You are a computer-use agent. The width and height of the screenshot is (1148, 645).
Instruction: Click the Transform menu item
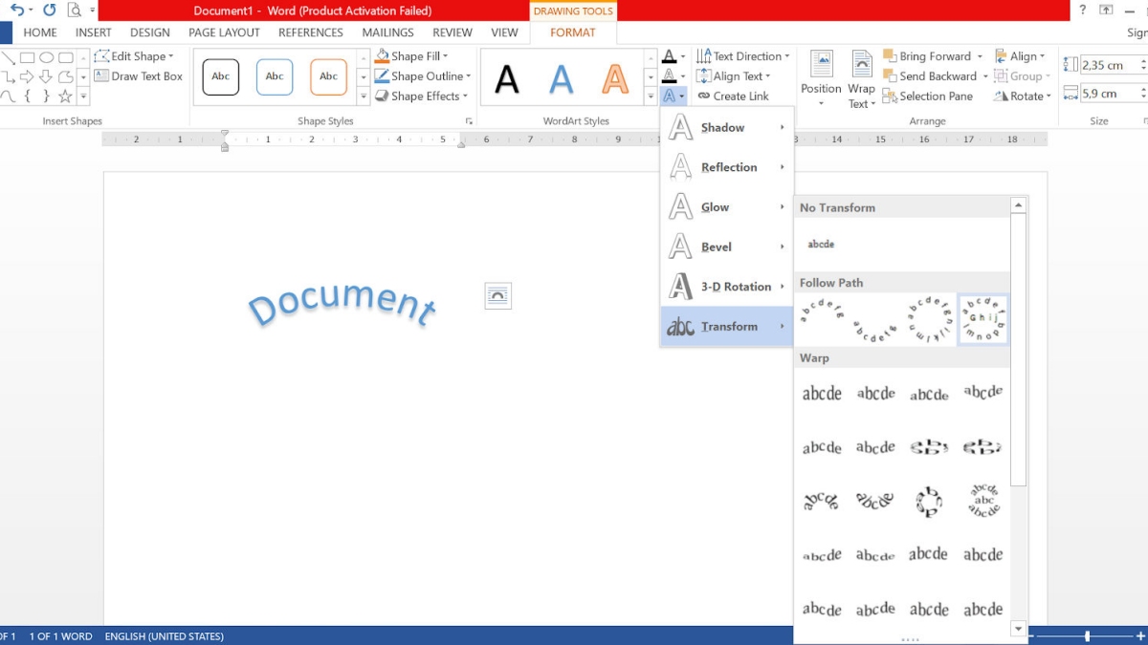(x=727, y=327)
